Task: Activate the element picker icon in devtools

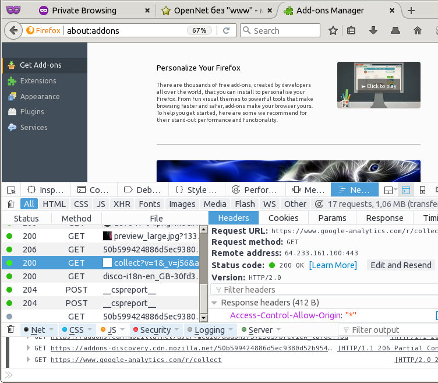Action: [10, 189]
